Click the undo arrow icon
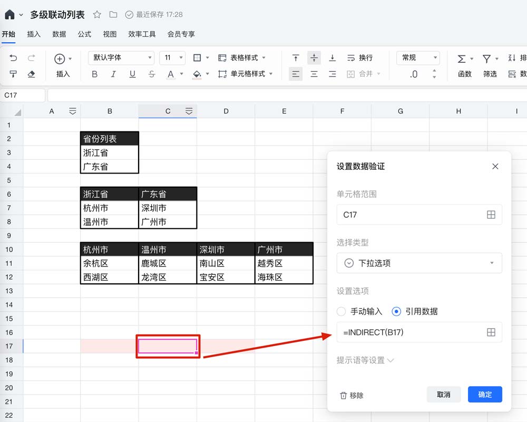 [x=13, y=58]
